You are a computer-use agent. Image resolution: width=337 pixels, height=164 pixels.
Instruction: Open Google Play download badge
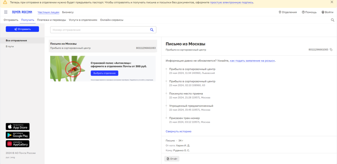(x=18, y=135)
